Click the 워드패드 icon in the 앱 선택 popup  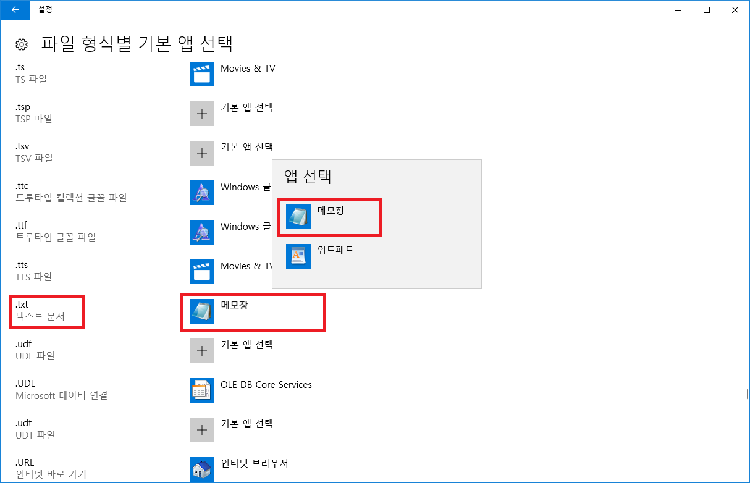tap(298, 256)
